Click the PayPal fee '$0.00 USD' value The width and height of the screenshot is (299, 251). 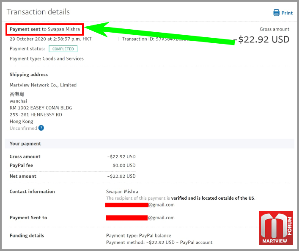pyautogui.click(x=124, y=165)
